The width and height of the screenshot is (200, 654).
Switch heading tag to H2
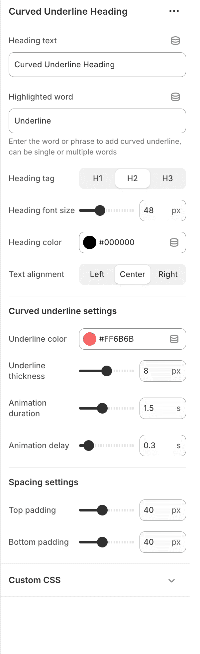point(132,178)
